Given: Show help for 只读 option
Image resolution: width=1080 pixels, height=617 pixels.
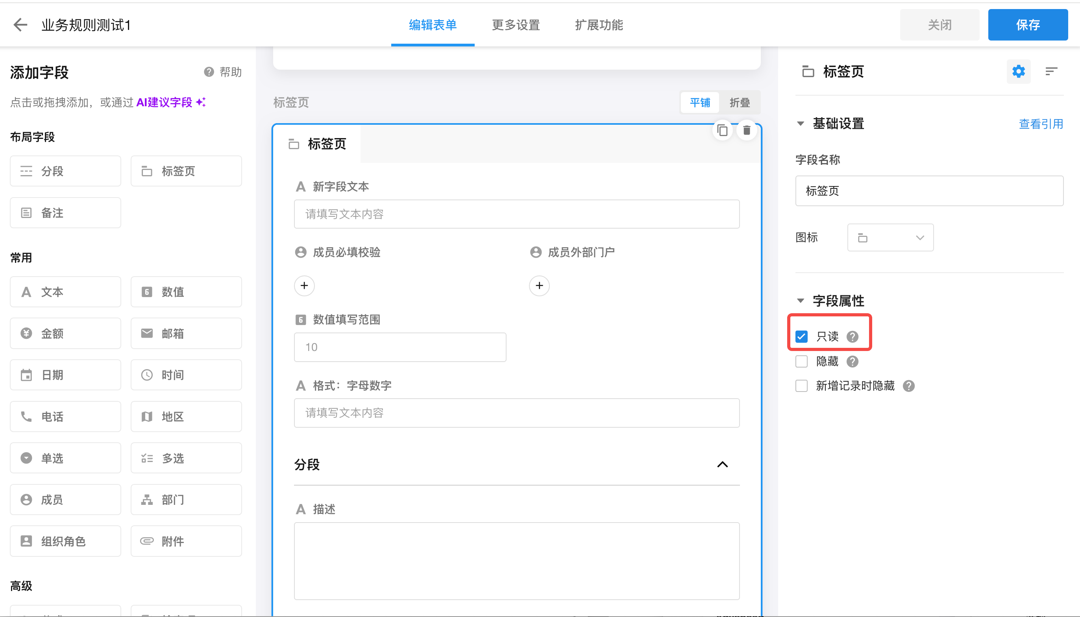Looking at the screenshot, I should click(853, 336).
